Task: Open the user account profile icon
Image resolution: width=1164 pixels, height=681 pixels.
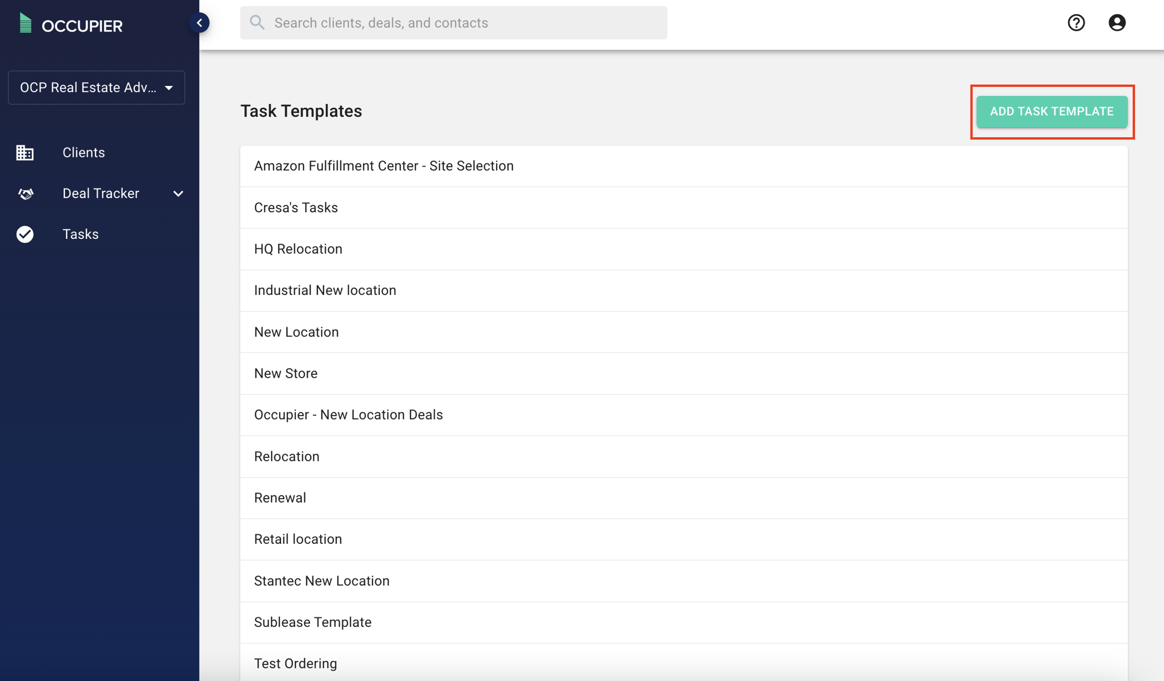Action: [1117, 23]
